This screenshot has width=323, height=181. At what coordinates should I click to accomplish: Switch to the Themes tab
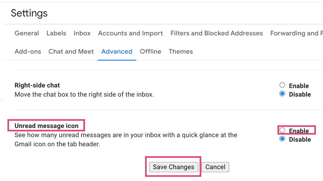(181, 52)
